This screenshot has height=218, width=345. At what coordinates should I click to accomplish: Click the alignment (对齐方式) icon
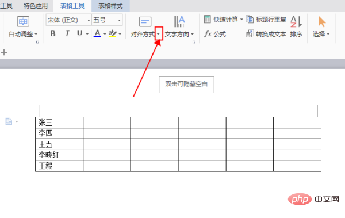[x=145, y=22]
